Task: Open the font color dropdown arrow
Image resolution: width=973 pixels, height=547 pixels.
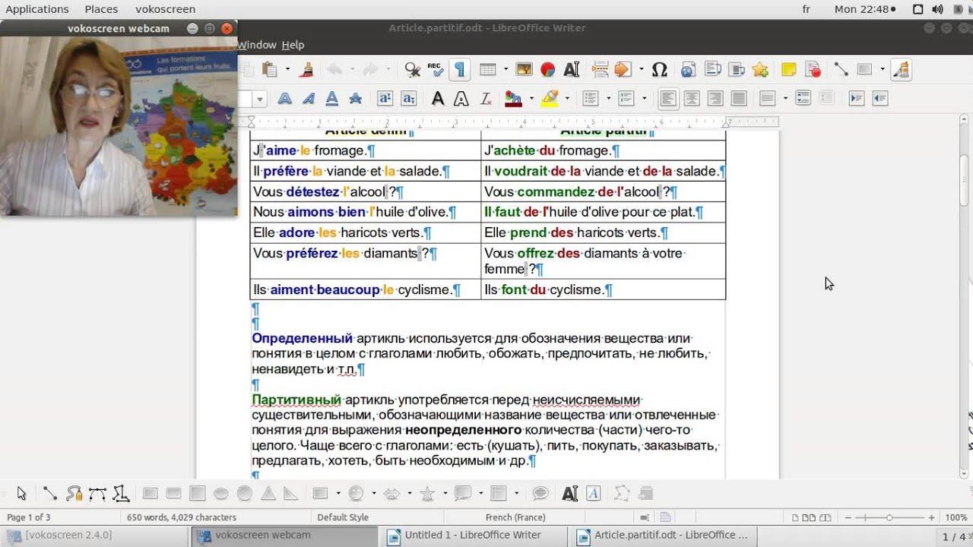Action: [531, 98]
